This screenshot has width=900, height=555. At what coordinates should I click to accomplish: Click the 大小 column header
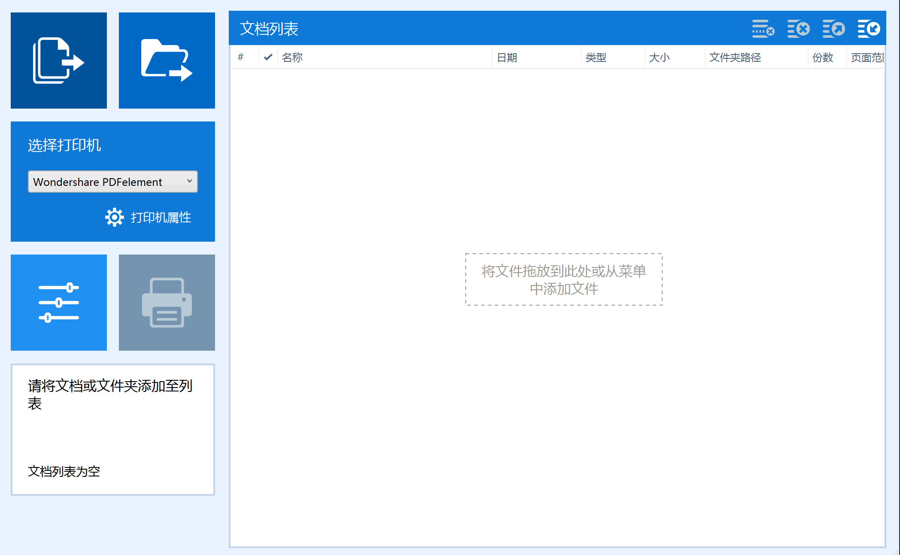pos(659,57)
